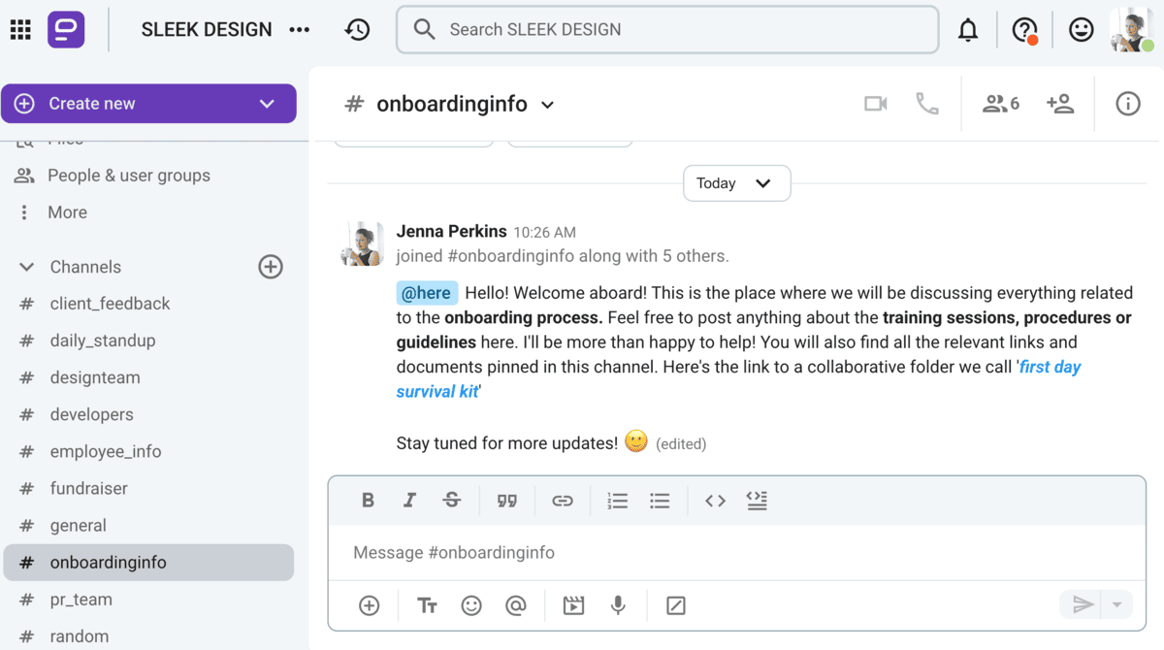1164x650 pixels.
Task: Insert a mention with the @ icon
Action: [x=516, y=605]
